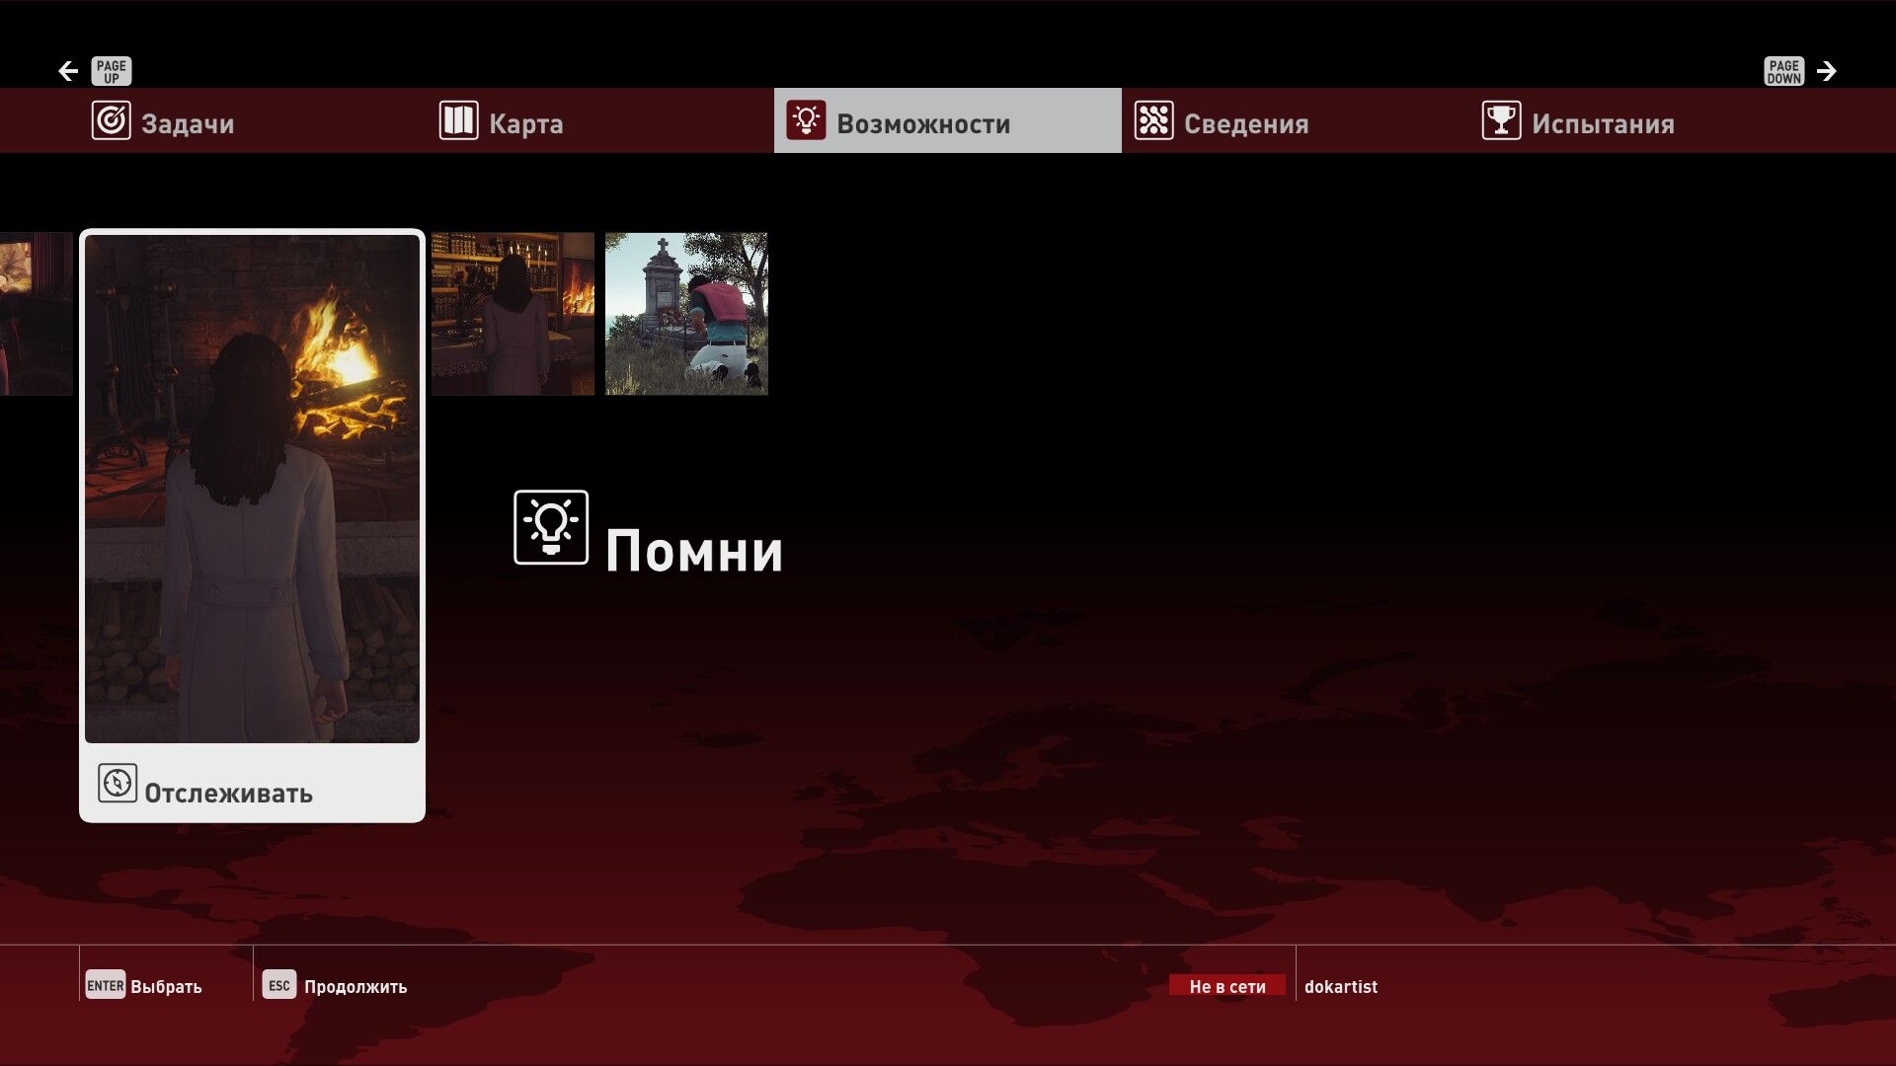This screenshot has width=1896, height=1066.
Task: Click the PAGE UP key badge
Action: pyautogui.click(x=111, y=71)
